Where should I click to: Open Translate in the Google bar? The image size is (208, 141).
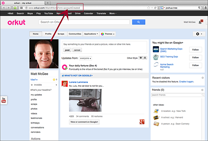tap(101, 13)
